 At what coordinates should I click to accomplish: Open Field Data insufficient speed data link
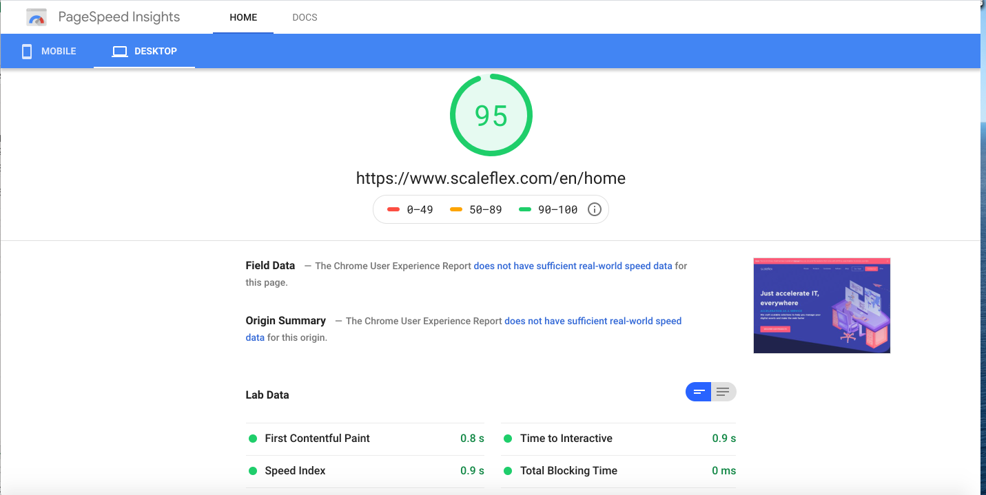tap(573, 266)
